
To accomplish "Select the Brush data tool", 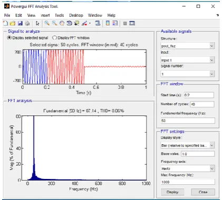I will click(x=84, y=23).
